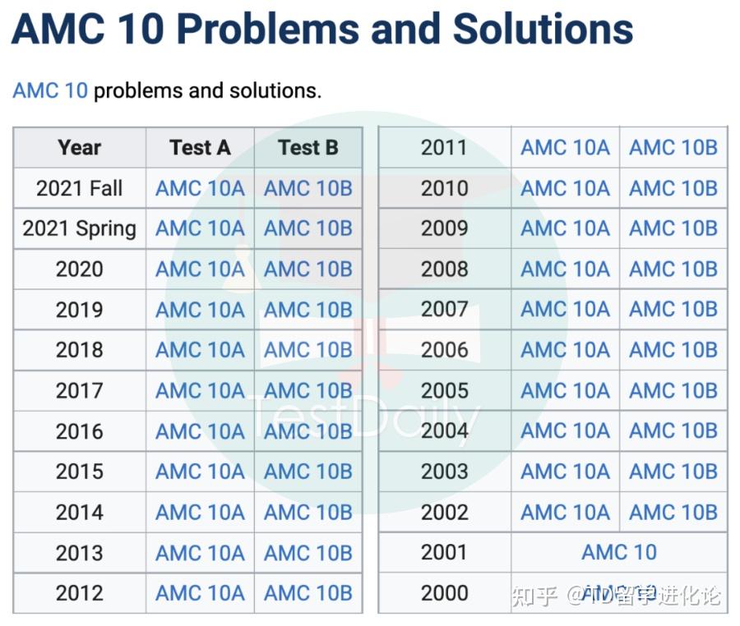Open 2017 AMC 10A link
The width and height of the screenshot is (740, 626).
click(200, 391)
